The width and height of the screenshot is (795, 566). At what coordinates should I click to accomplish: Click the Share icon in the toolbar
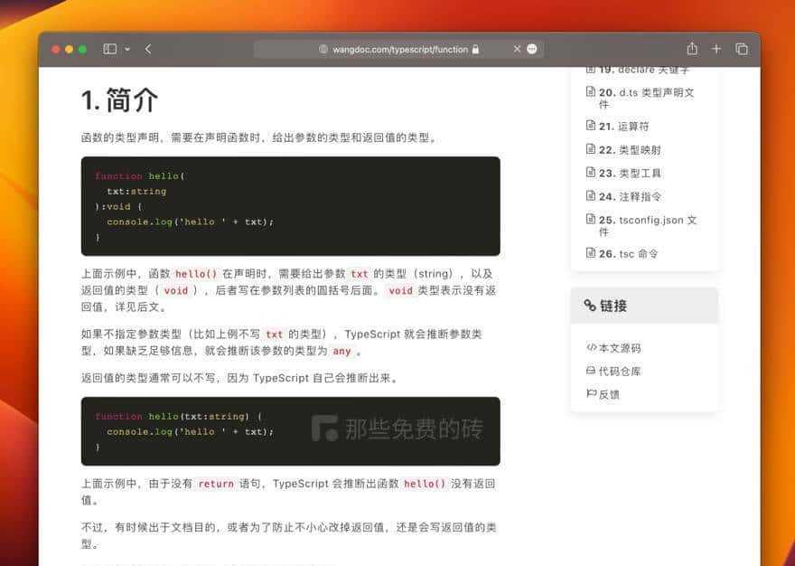coord(692,49)
